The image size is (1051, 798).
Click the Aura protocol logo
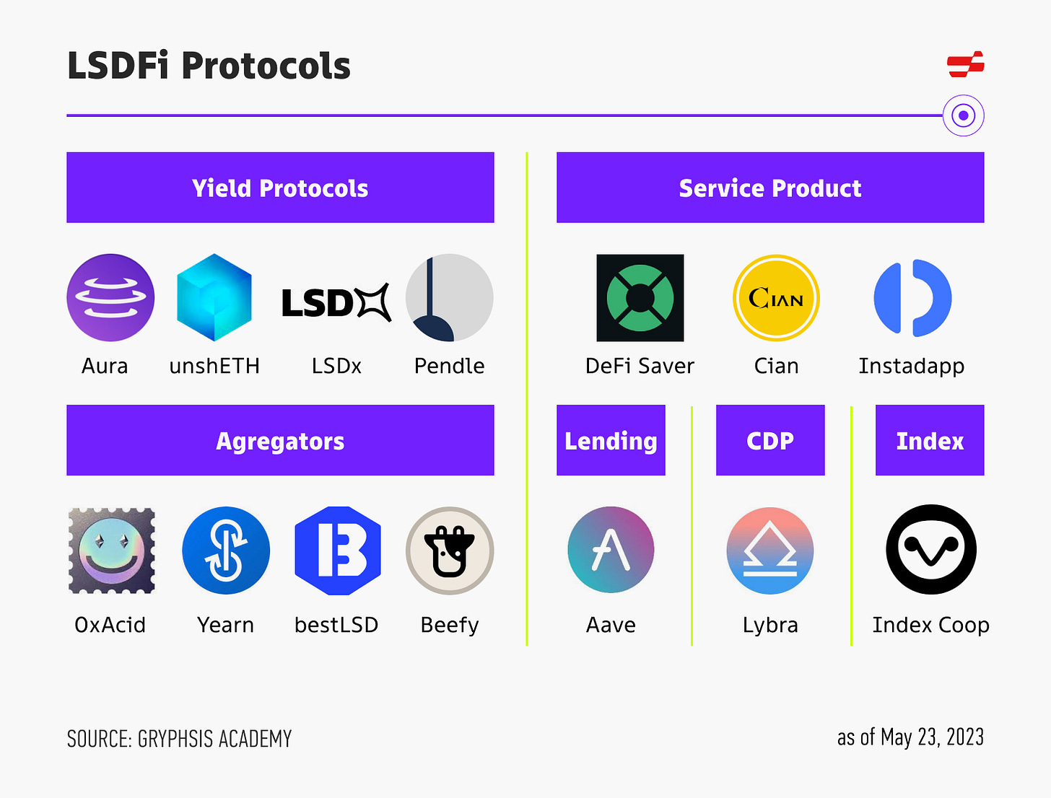tap(110, 297)
